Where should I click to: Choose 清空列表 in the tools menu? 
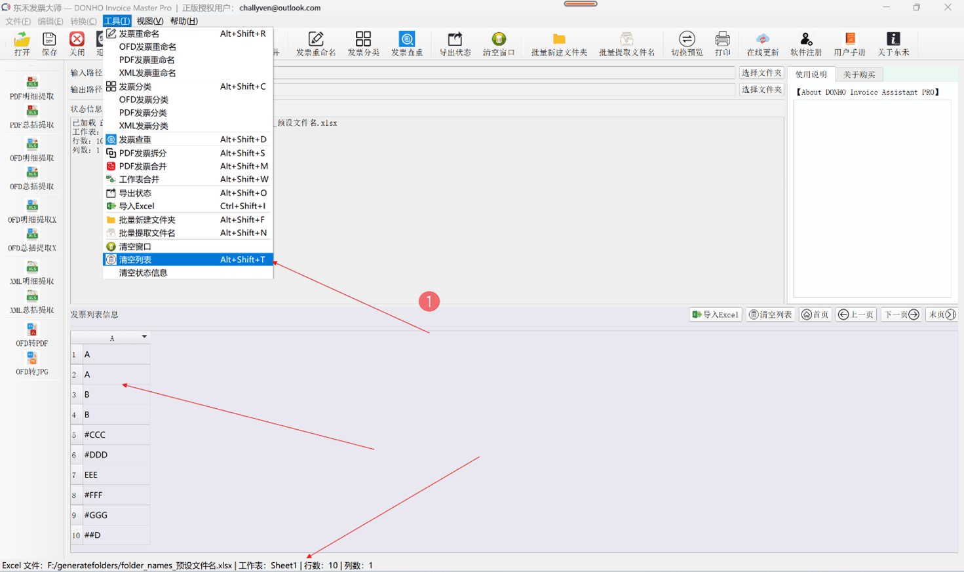(x=188, y=259)
